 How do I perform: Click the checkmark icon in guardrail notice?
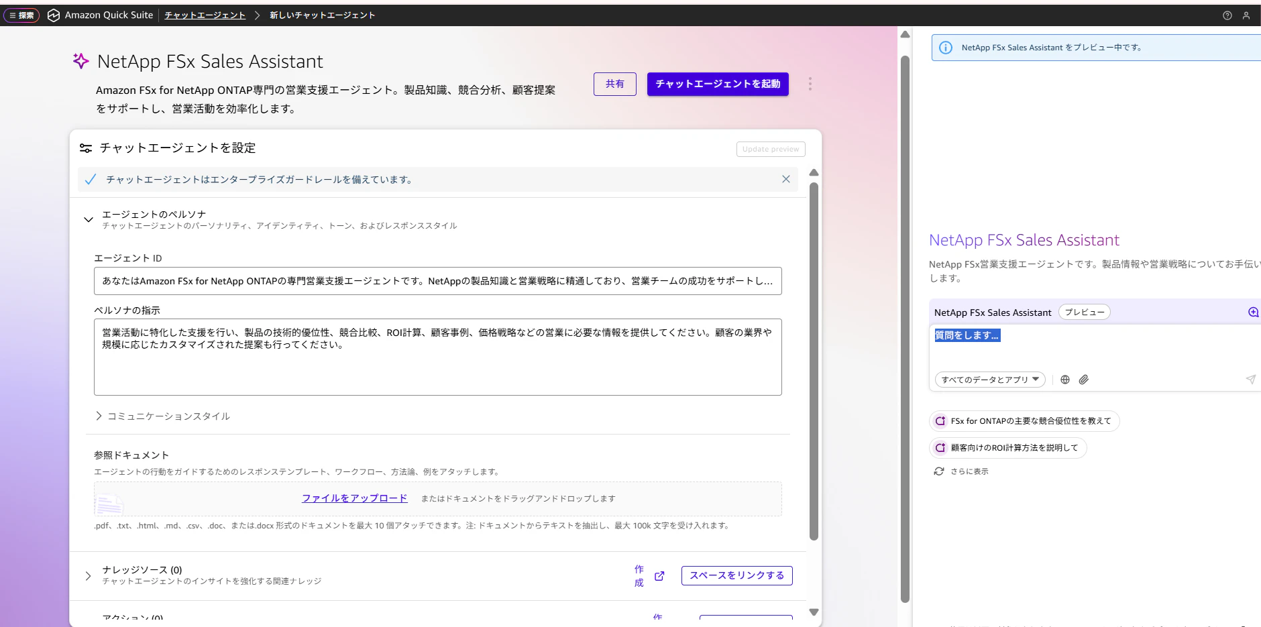91,180
